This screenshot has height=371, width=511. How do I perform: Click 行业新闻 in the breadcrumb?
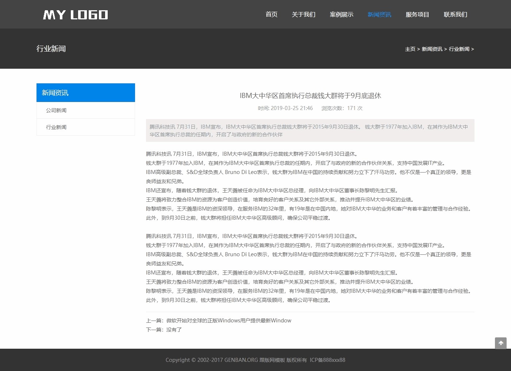(459, 49)
